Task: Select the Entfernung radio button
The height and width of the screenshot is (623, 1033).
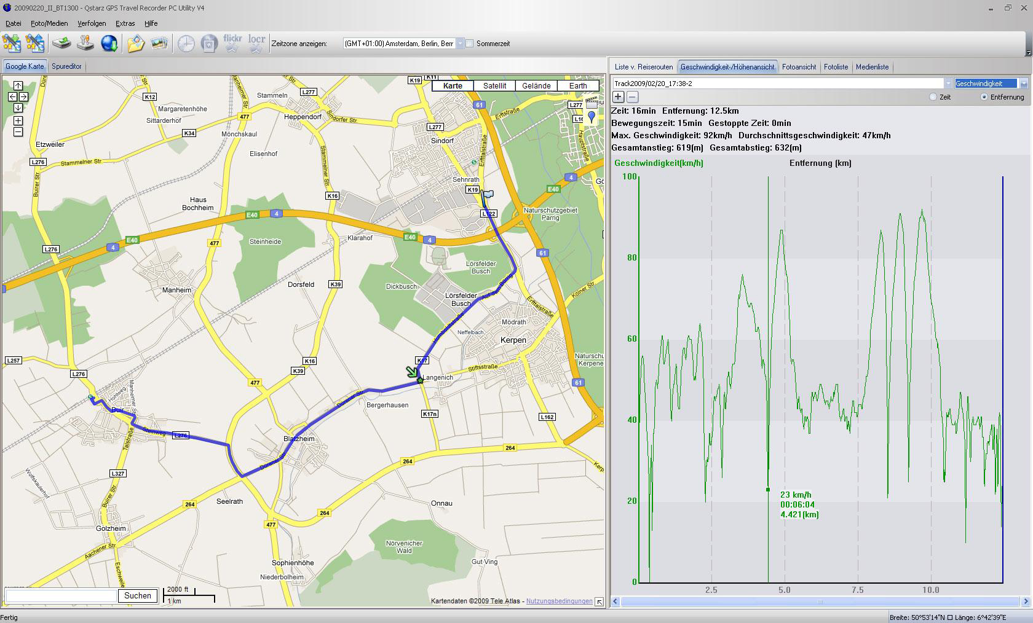Action: click(x=984, y=97)
